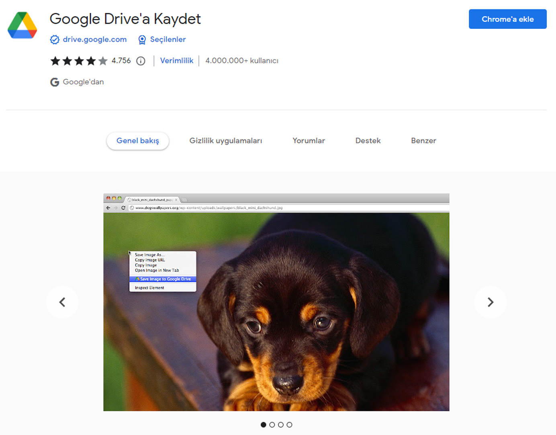Switch to the Destek tab
Viewport: 556px width, 435px height.
pos(368,141)
